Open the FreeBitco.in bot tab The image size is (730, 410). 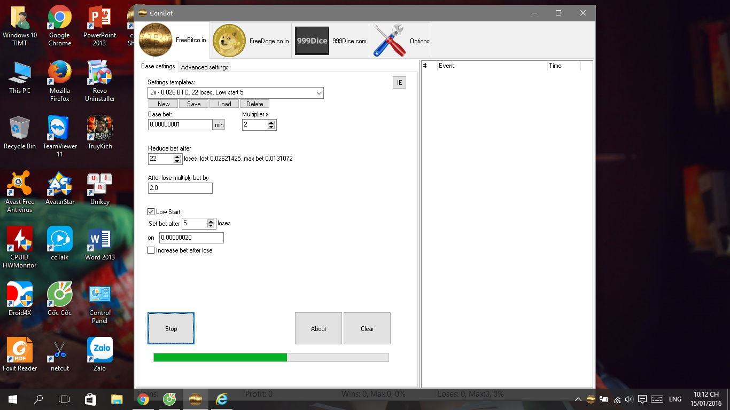click(x=173, y=41)
